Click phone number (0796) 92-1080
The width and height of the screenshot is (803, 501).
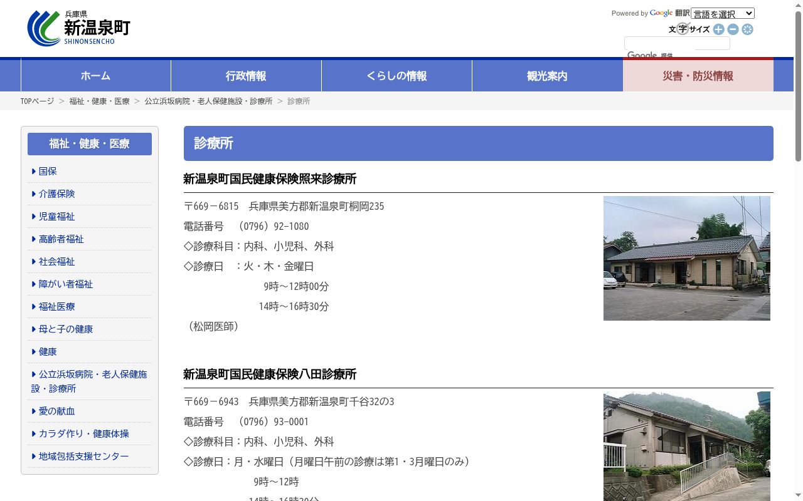pyautogui.click(x=274, y=226)
